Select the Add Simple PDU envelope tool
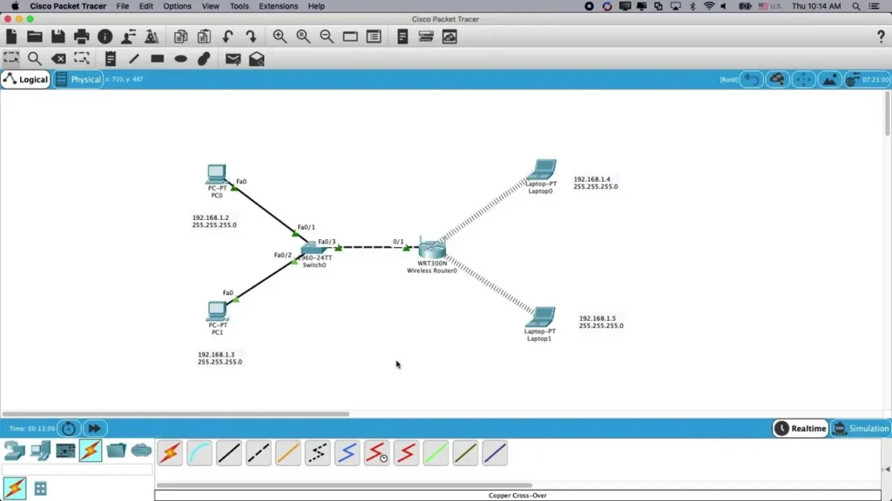The width and height of the screenshot is (892, 501). pyautogui.click(x=233, y=58)
